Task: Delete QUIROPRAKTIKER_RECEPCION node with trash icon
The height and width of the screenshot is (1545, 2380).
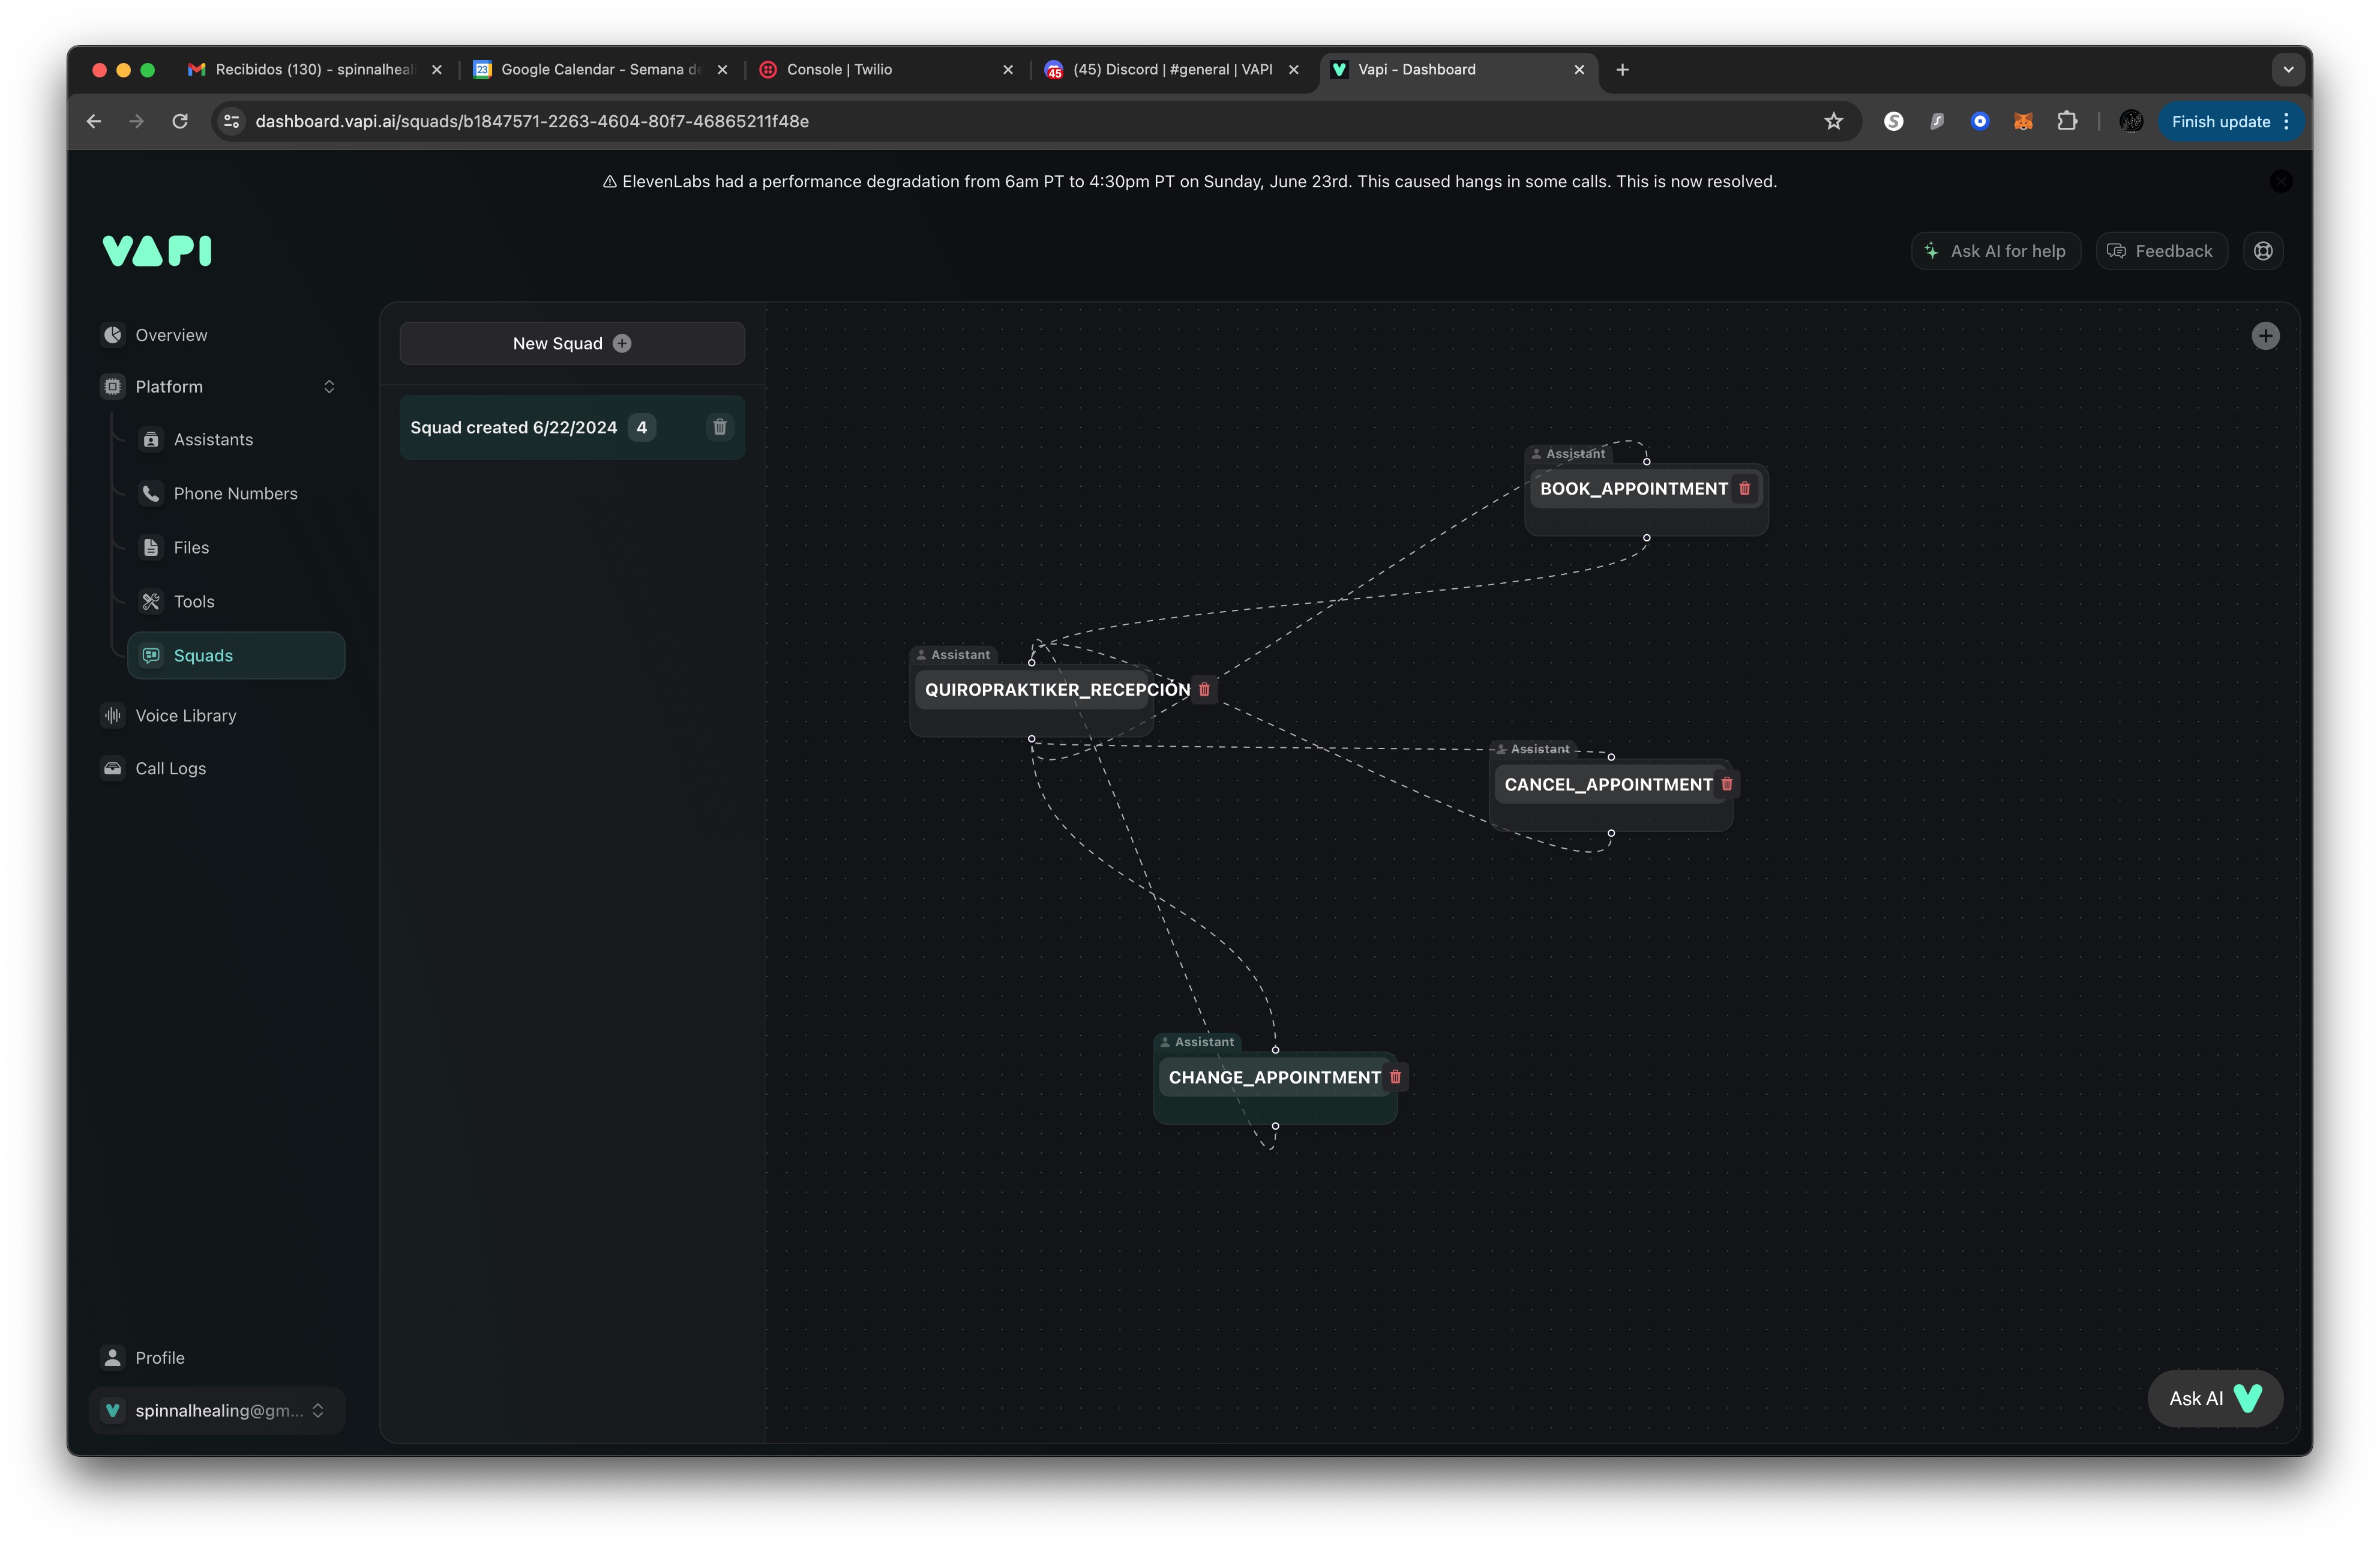Action: click(x=1204, y=689)
